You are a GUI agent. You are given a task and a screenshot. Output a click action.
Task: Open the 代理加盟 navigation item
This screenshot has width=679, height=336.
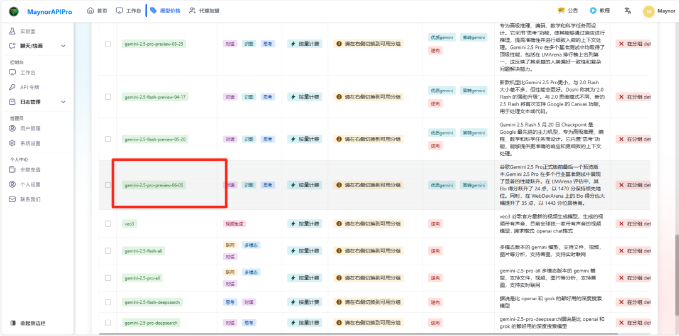coord(204,11)
